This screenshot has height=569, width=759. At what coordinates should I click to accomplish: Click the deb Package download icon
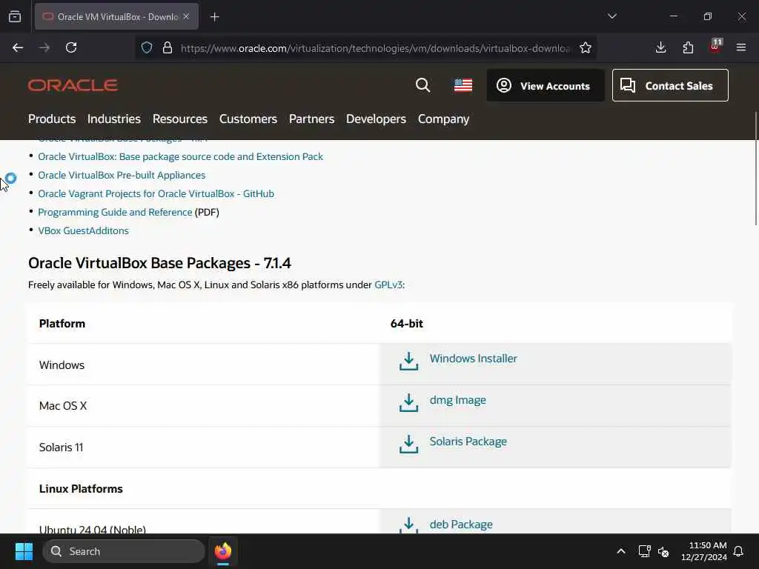[409, 525]
